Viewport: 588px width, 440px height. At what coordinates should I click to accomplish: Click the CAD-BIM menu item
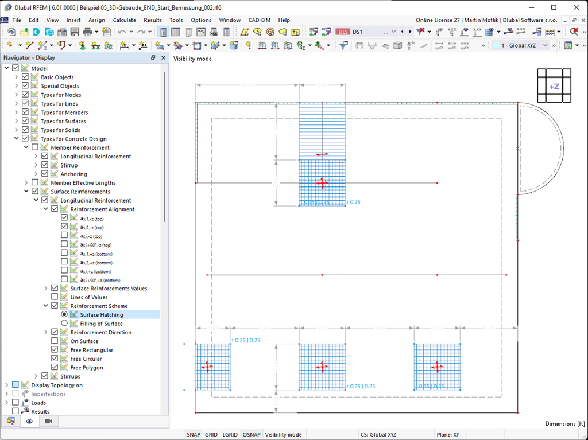259,20
